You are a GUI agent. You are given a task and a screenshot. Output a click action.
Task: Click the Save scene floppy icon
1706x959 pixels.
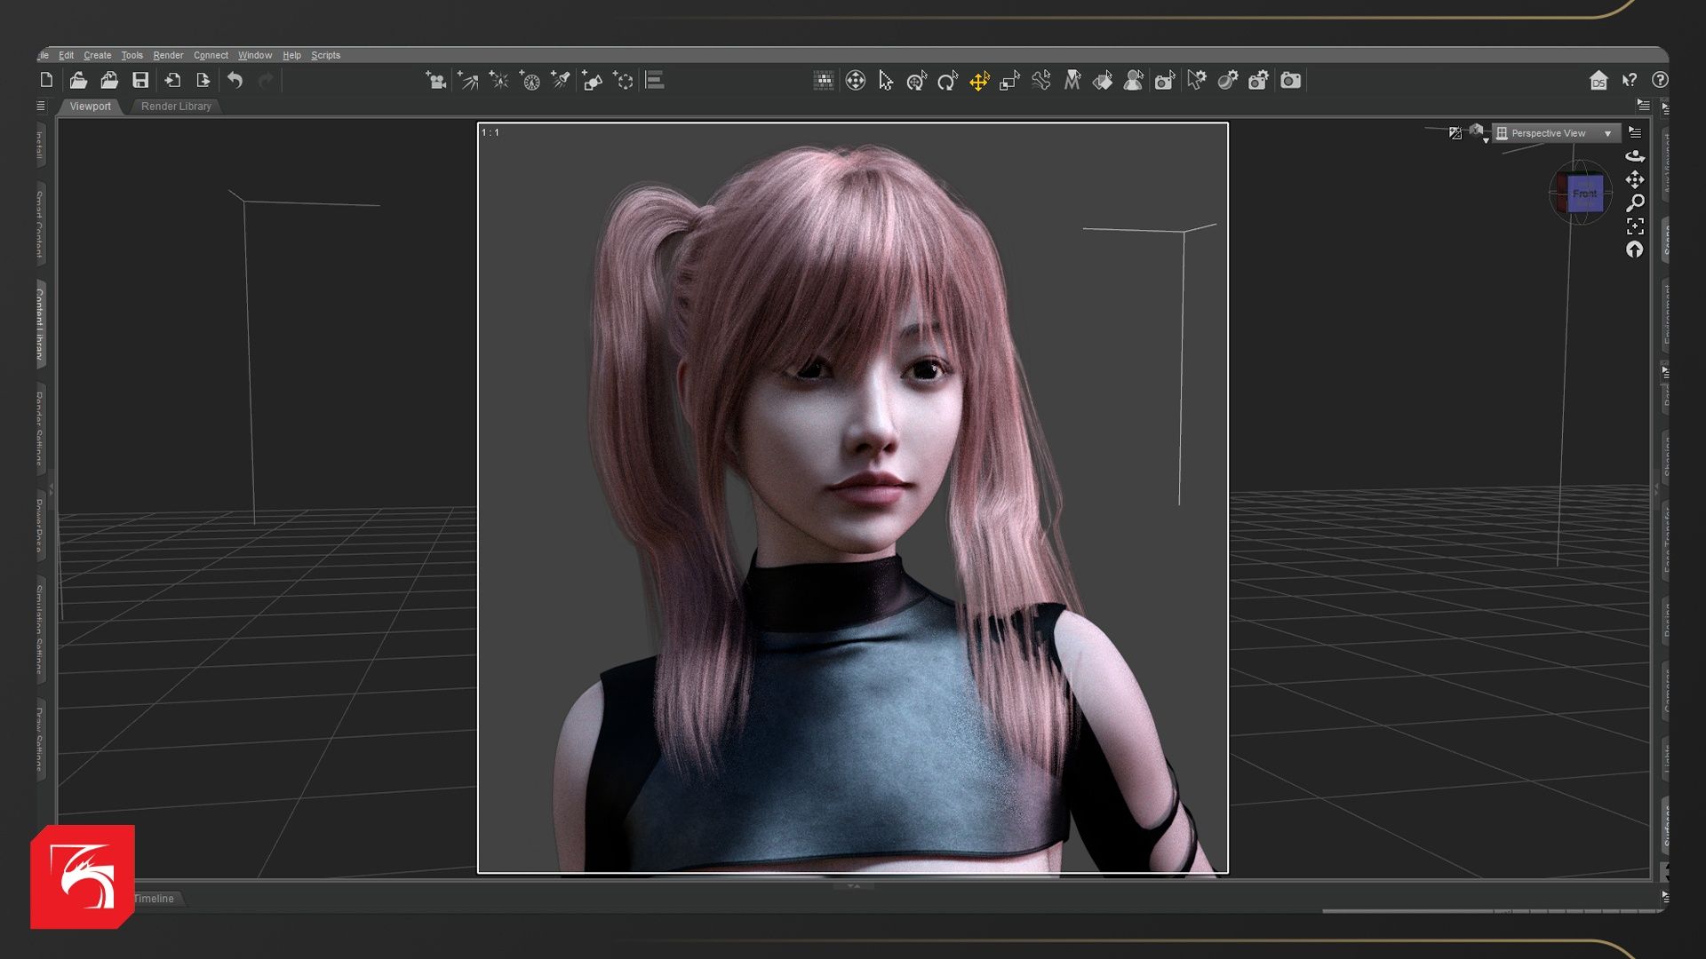[x=140, y=81]
